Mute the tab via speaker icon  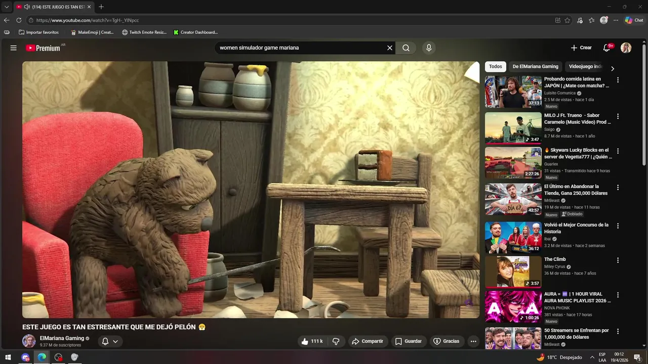click(x=27, y=7)
